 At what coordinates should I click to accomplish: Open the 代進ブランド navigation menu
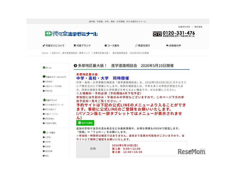coord(83,45)
